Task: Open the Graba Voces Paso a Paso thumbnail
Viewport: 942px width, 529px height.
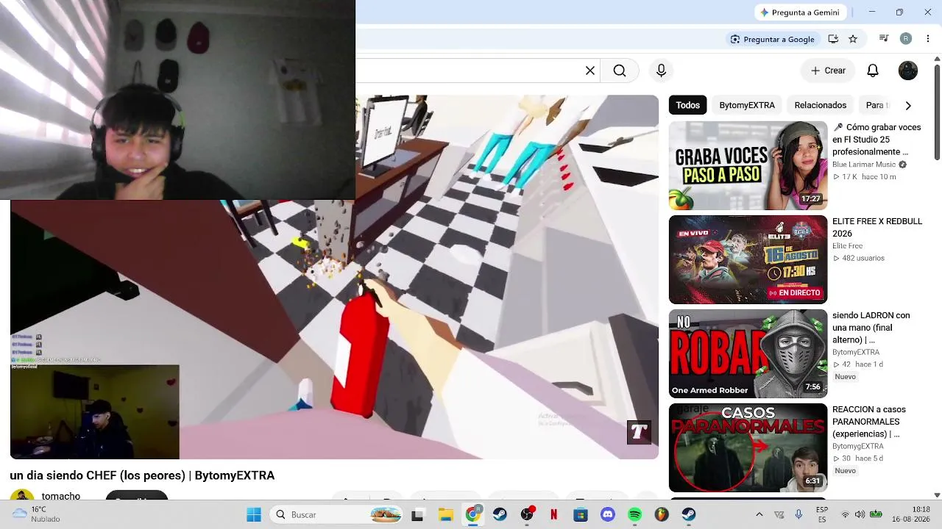Action: (x=748, y=165)
